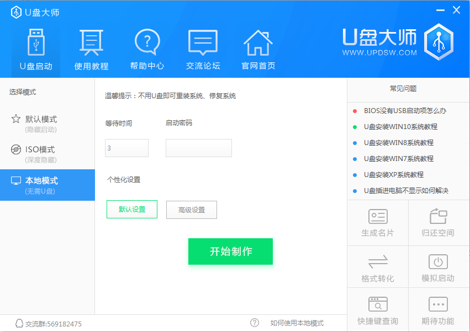
Task: Select ISO模式 (深度隐藏) mode
Action: pos(47,154)
